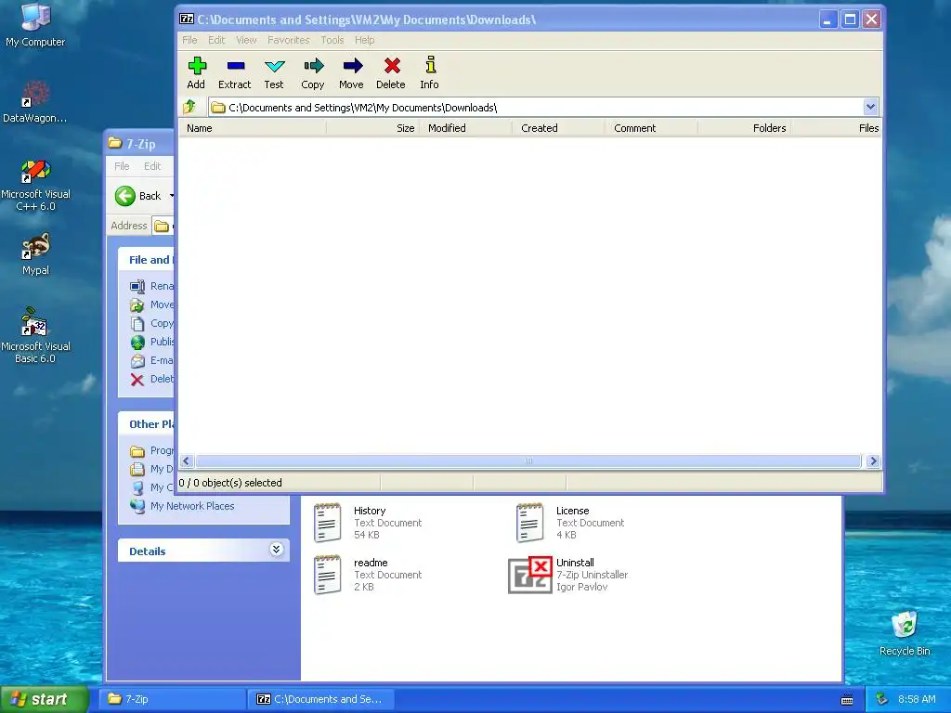The image size is (951, 713).
Task: Click the Back arrow in Explorer window
Action: click(125, 196)
